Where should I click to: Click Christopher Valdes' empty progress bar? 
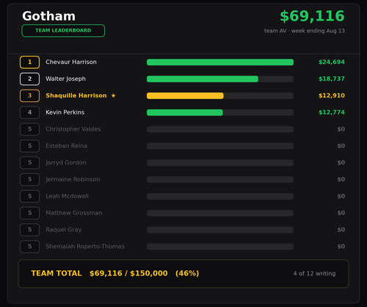click(x=220, y=129)
